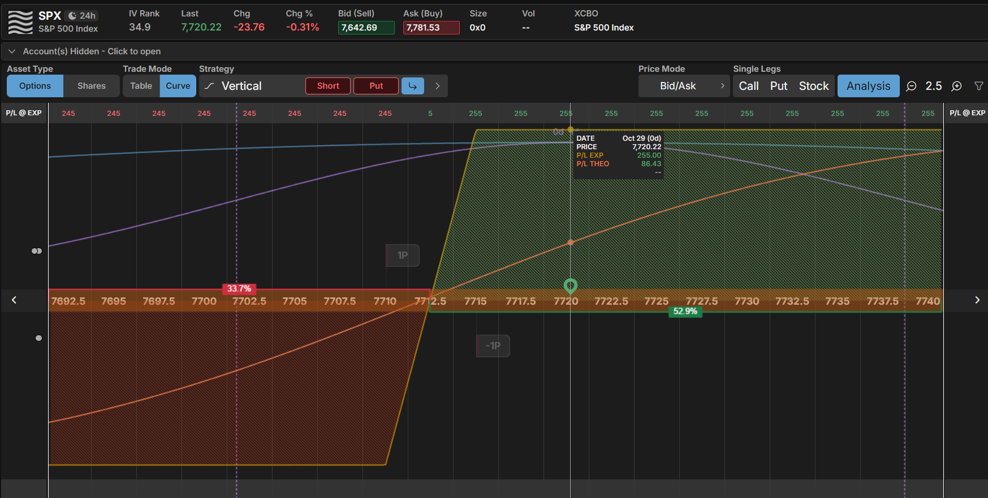Click the IV Rank value 34.9
988x498 pixels.
tap(140, 27)
